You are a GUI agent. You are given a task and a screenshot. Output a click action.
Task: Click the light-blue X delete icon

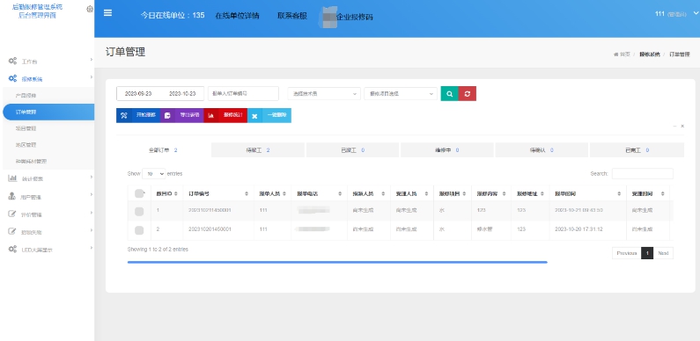point(254,115)
